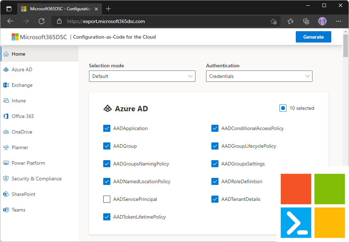
Task: Click the browser Forward arrow
Action: [26, 21]
